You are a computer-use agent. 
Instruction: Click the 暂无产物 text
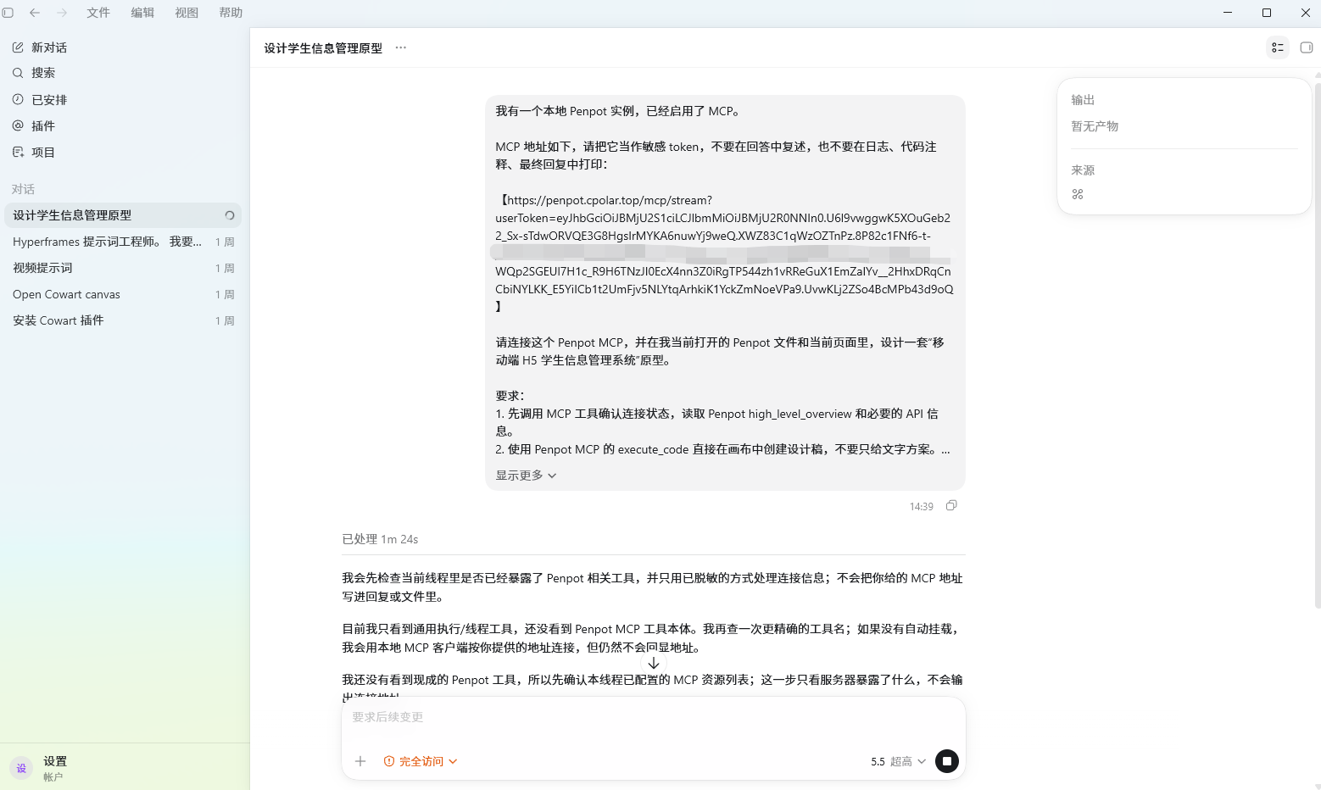tap(1095, 126)
